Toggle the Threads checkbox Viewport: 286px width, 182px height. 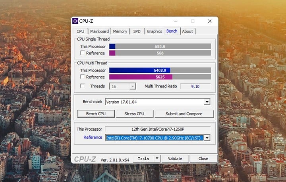(83, 86)
